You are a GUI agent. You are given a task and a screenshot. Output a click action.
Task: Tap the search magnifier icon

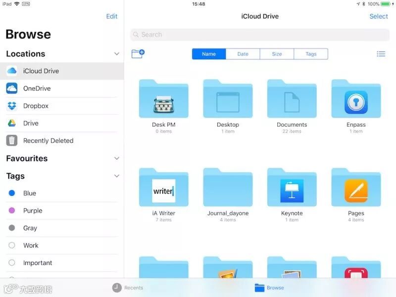[136, 34]
